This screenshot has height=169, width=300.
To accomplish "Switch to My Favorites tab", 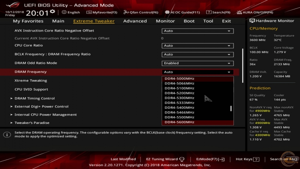I will point(28,21).
